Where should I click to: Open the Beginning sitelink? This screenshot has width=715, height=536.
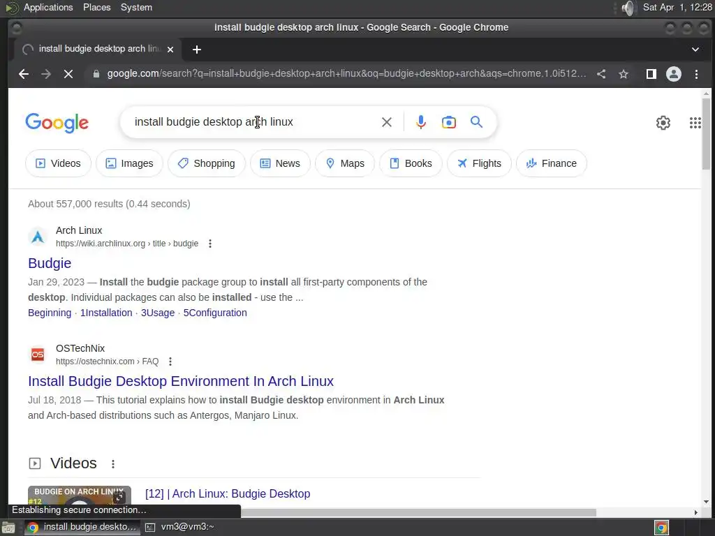click(50, 313)
